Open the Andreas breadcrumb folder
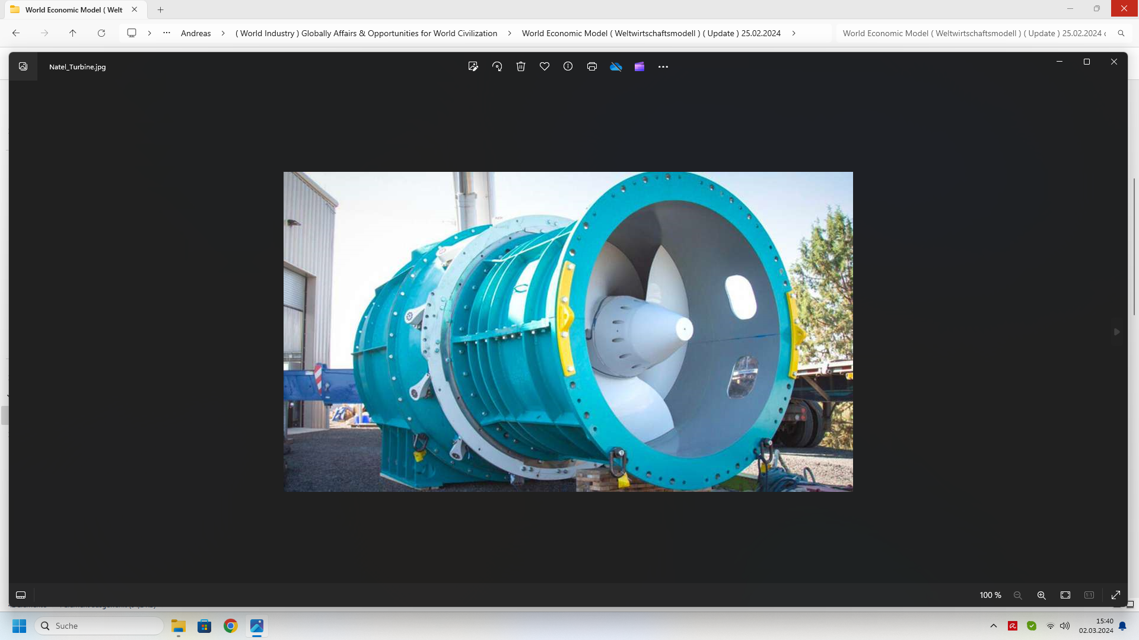The height and width of the screenshot is (640, 1139). tap(196, 33)
